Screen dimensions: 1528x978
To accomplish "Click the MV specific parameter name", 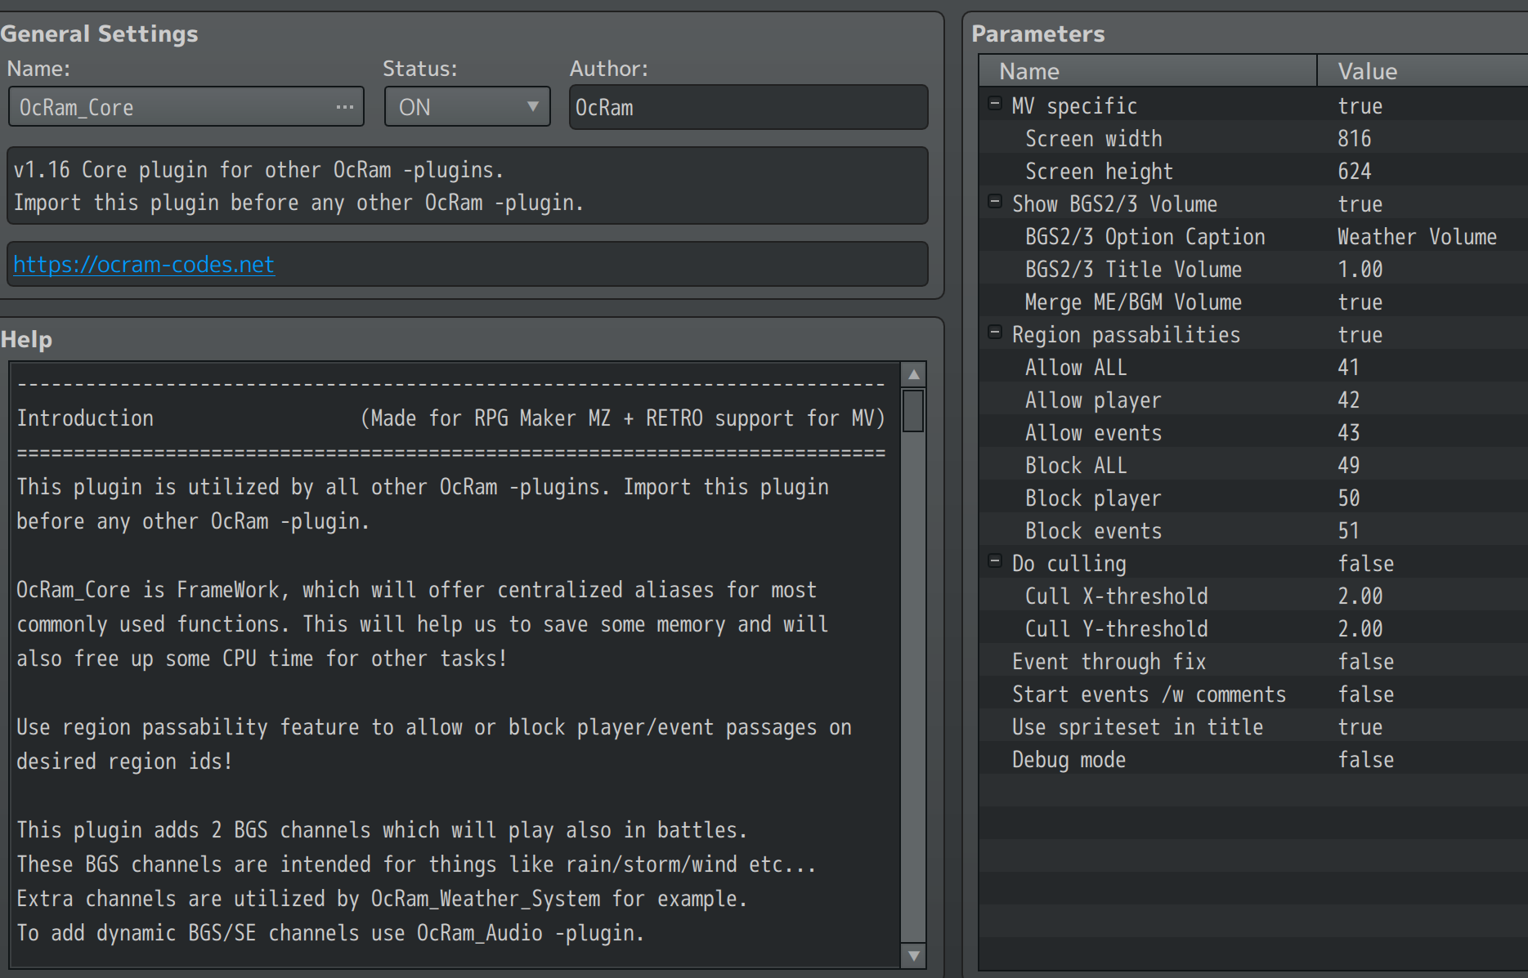I will [1074, 106].
